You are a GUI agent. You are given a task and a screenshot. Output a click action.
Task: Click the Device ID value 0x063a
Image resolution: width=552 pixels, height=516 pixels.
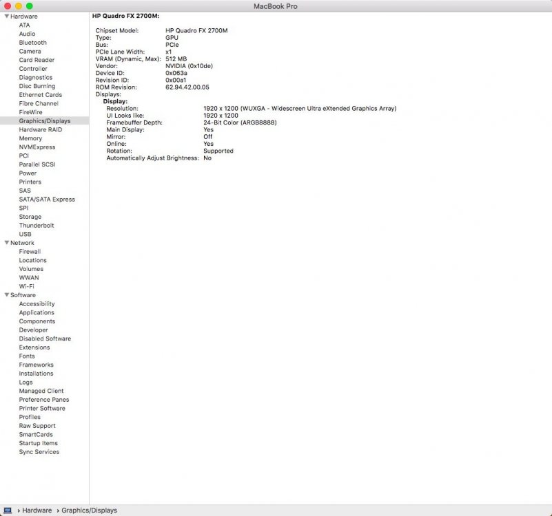(176, 73)
